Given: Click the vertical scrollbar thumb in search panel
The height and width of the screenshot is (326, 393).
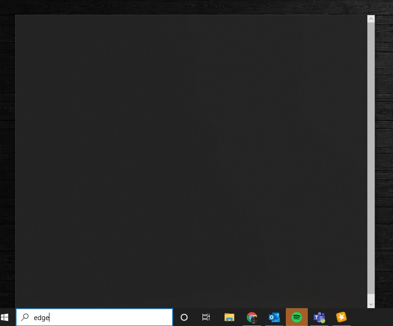Looking at the screenshot, I should 371,158.
